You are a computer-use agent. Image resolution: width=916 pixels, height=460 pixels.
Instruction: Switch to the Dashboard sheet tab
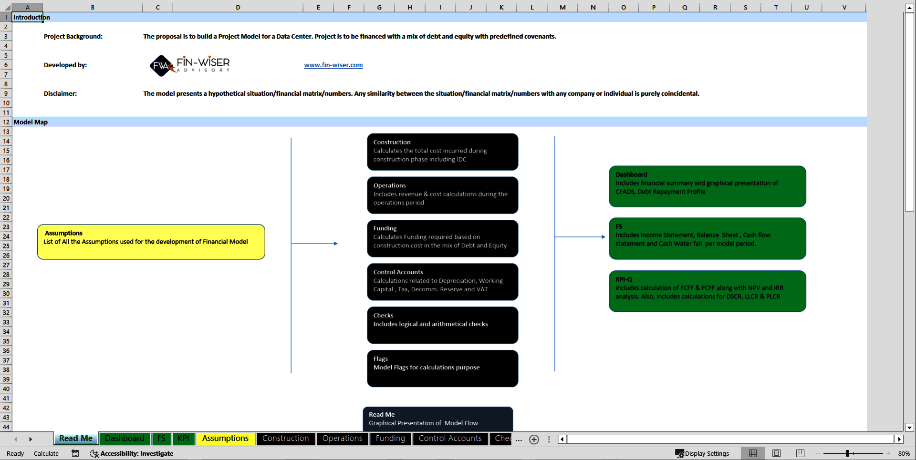click(x=125, y=439)
